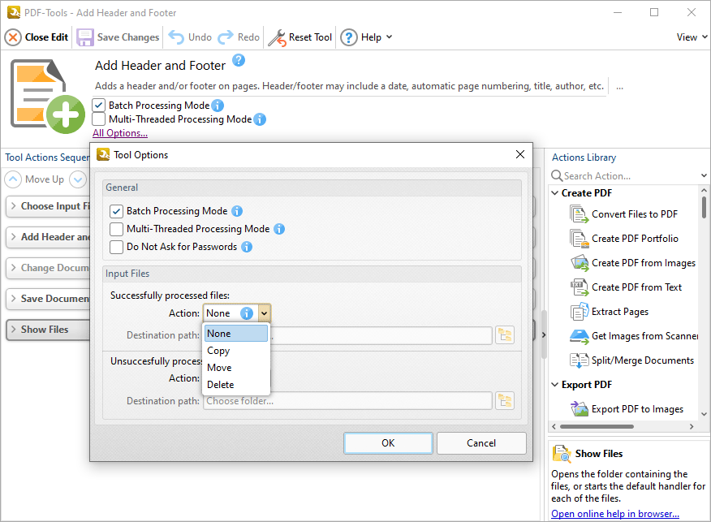Click the Create PDF from Text label
Image resolution: width=711 pixels, height=522 pixels.
tap(636, 287)
